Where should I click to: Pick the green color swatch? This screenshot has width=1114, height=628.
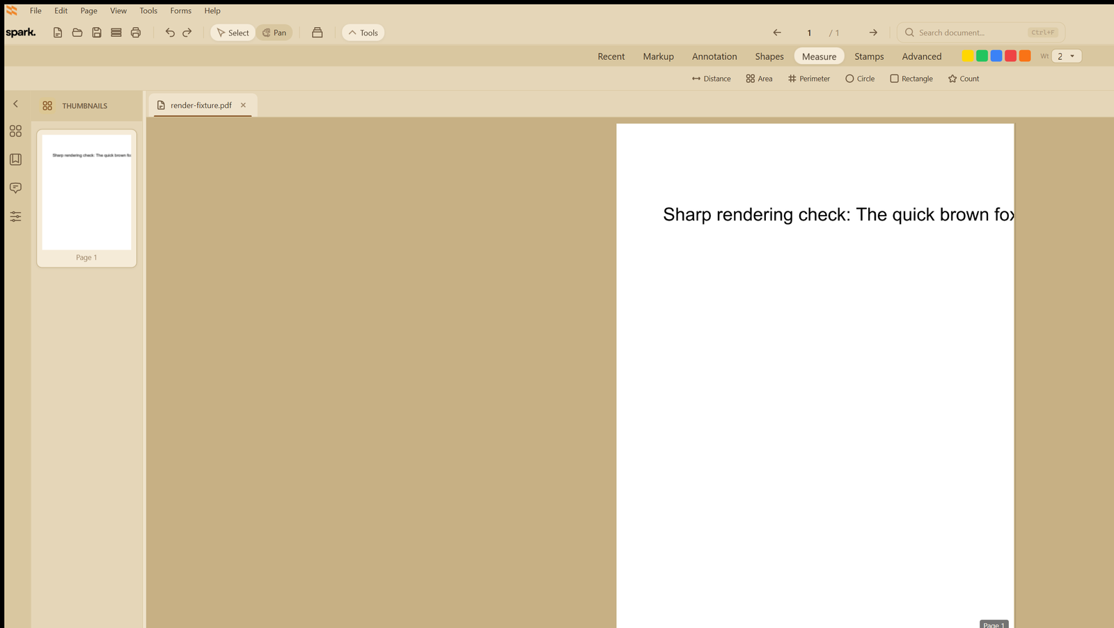pos(982,56)
